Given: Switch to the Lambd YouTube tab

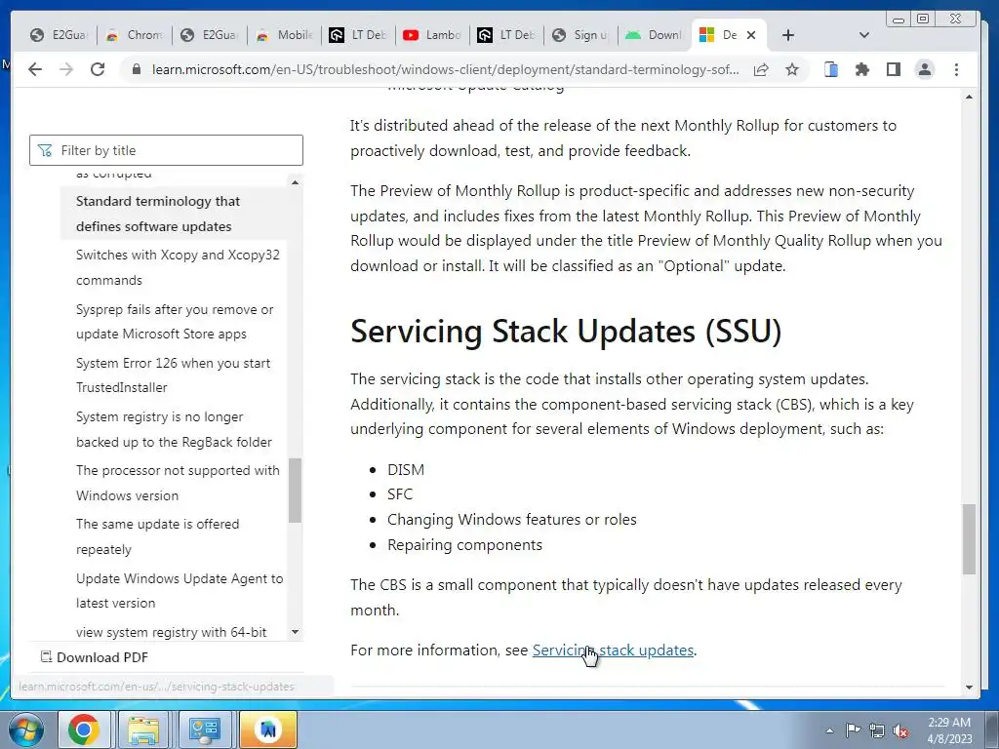Looking at the screenshot, I should pos(432,35).
